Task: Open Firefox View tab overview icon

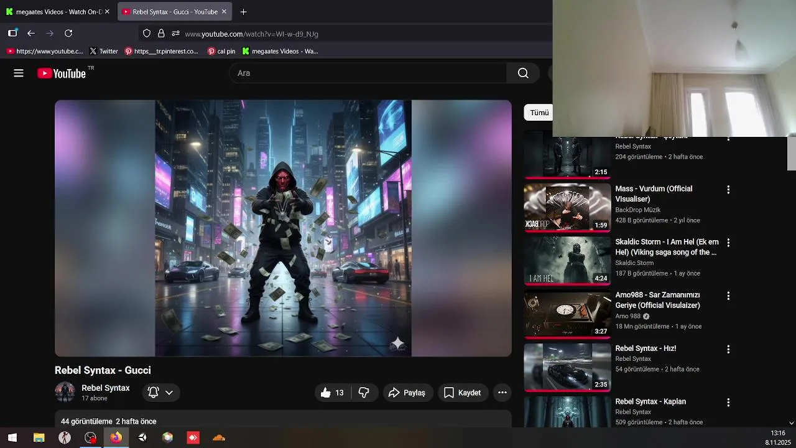Action: pyautogui.click(x=12, y=34)
